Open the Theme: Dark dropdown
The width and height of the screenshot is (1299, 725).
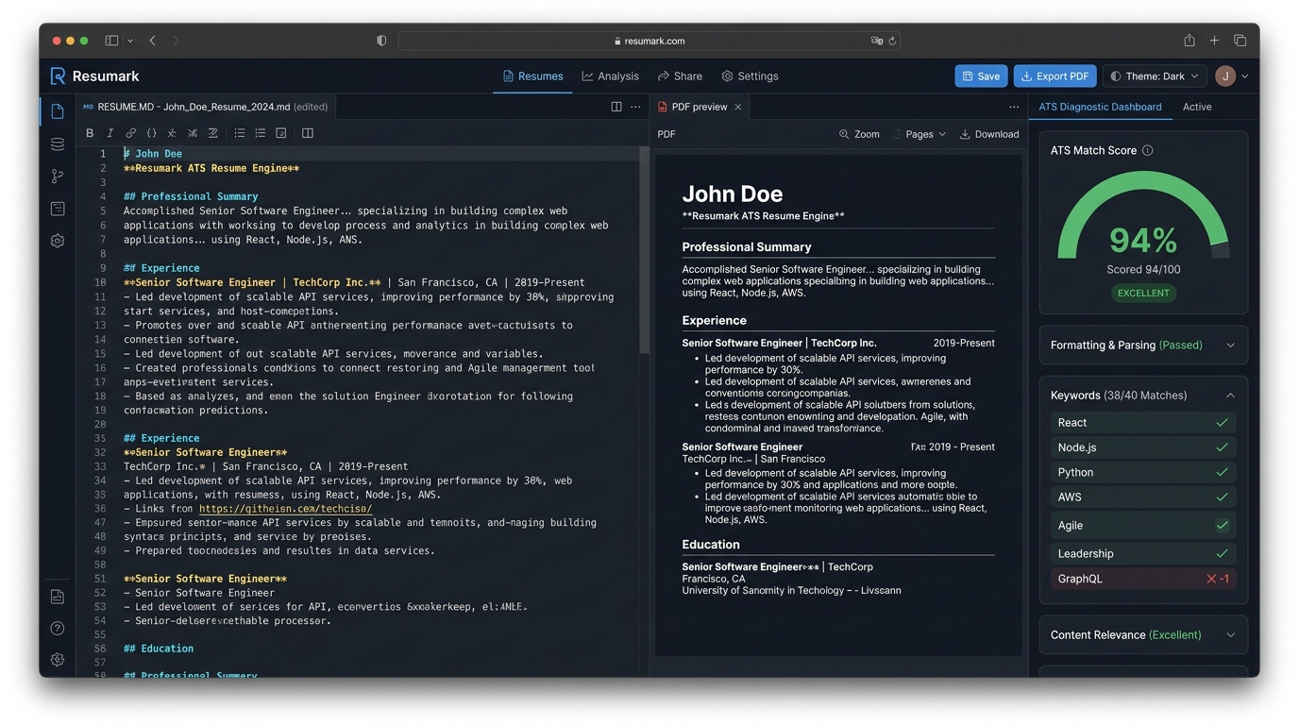[1155, 76]
